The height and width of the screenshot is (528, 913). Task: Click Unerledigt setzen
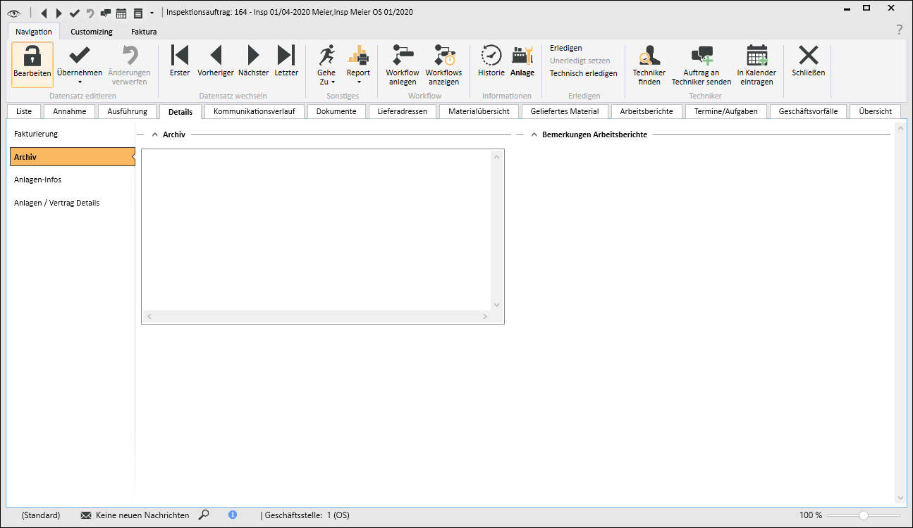click(x=580, y=61)
